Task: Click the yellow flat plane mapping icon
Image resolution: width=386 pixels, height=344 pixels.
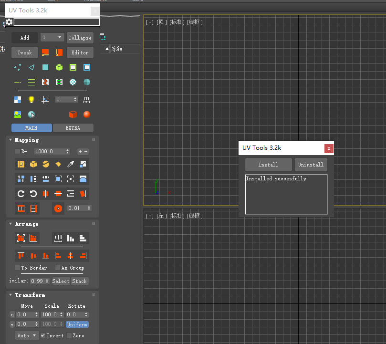Action: [58, 164]
